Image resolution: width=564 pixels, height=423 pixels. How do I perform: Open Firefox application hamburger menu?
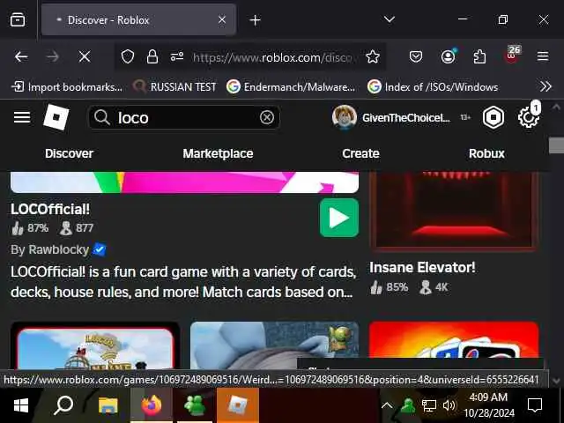pyautogui.click(x=543, y=56)
